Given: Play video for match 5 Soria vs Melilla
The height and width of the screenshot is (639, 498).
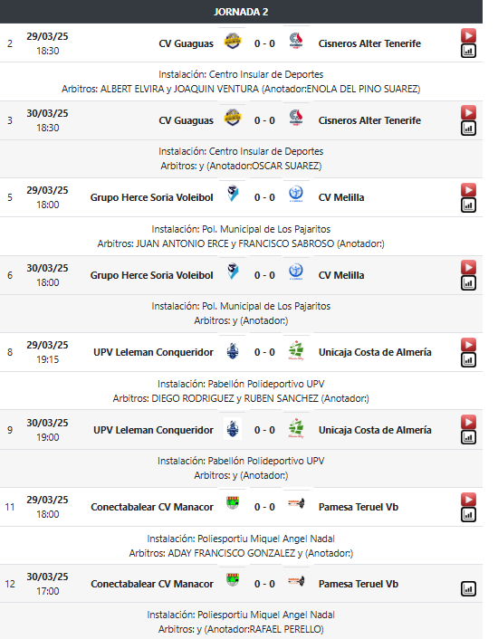Looking at the screenshot, I should tap(468, 190).
